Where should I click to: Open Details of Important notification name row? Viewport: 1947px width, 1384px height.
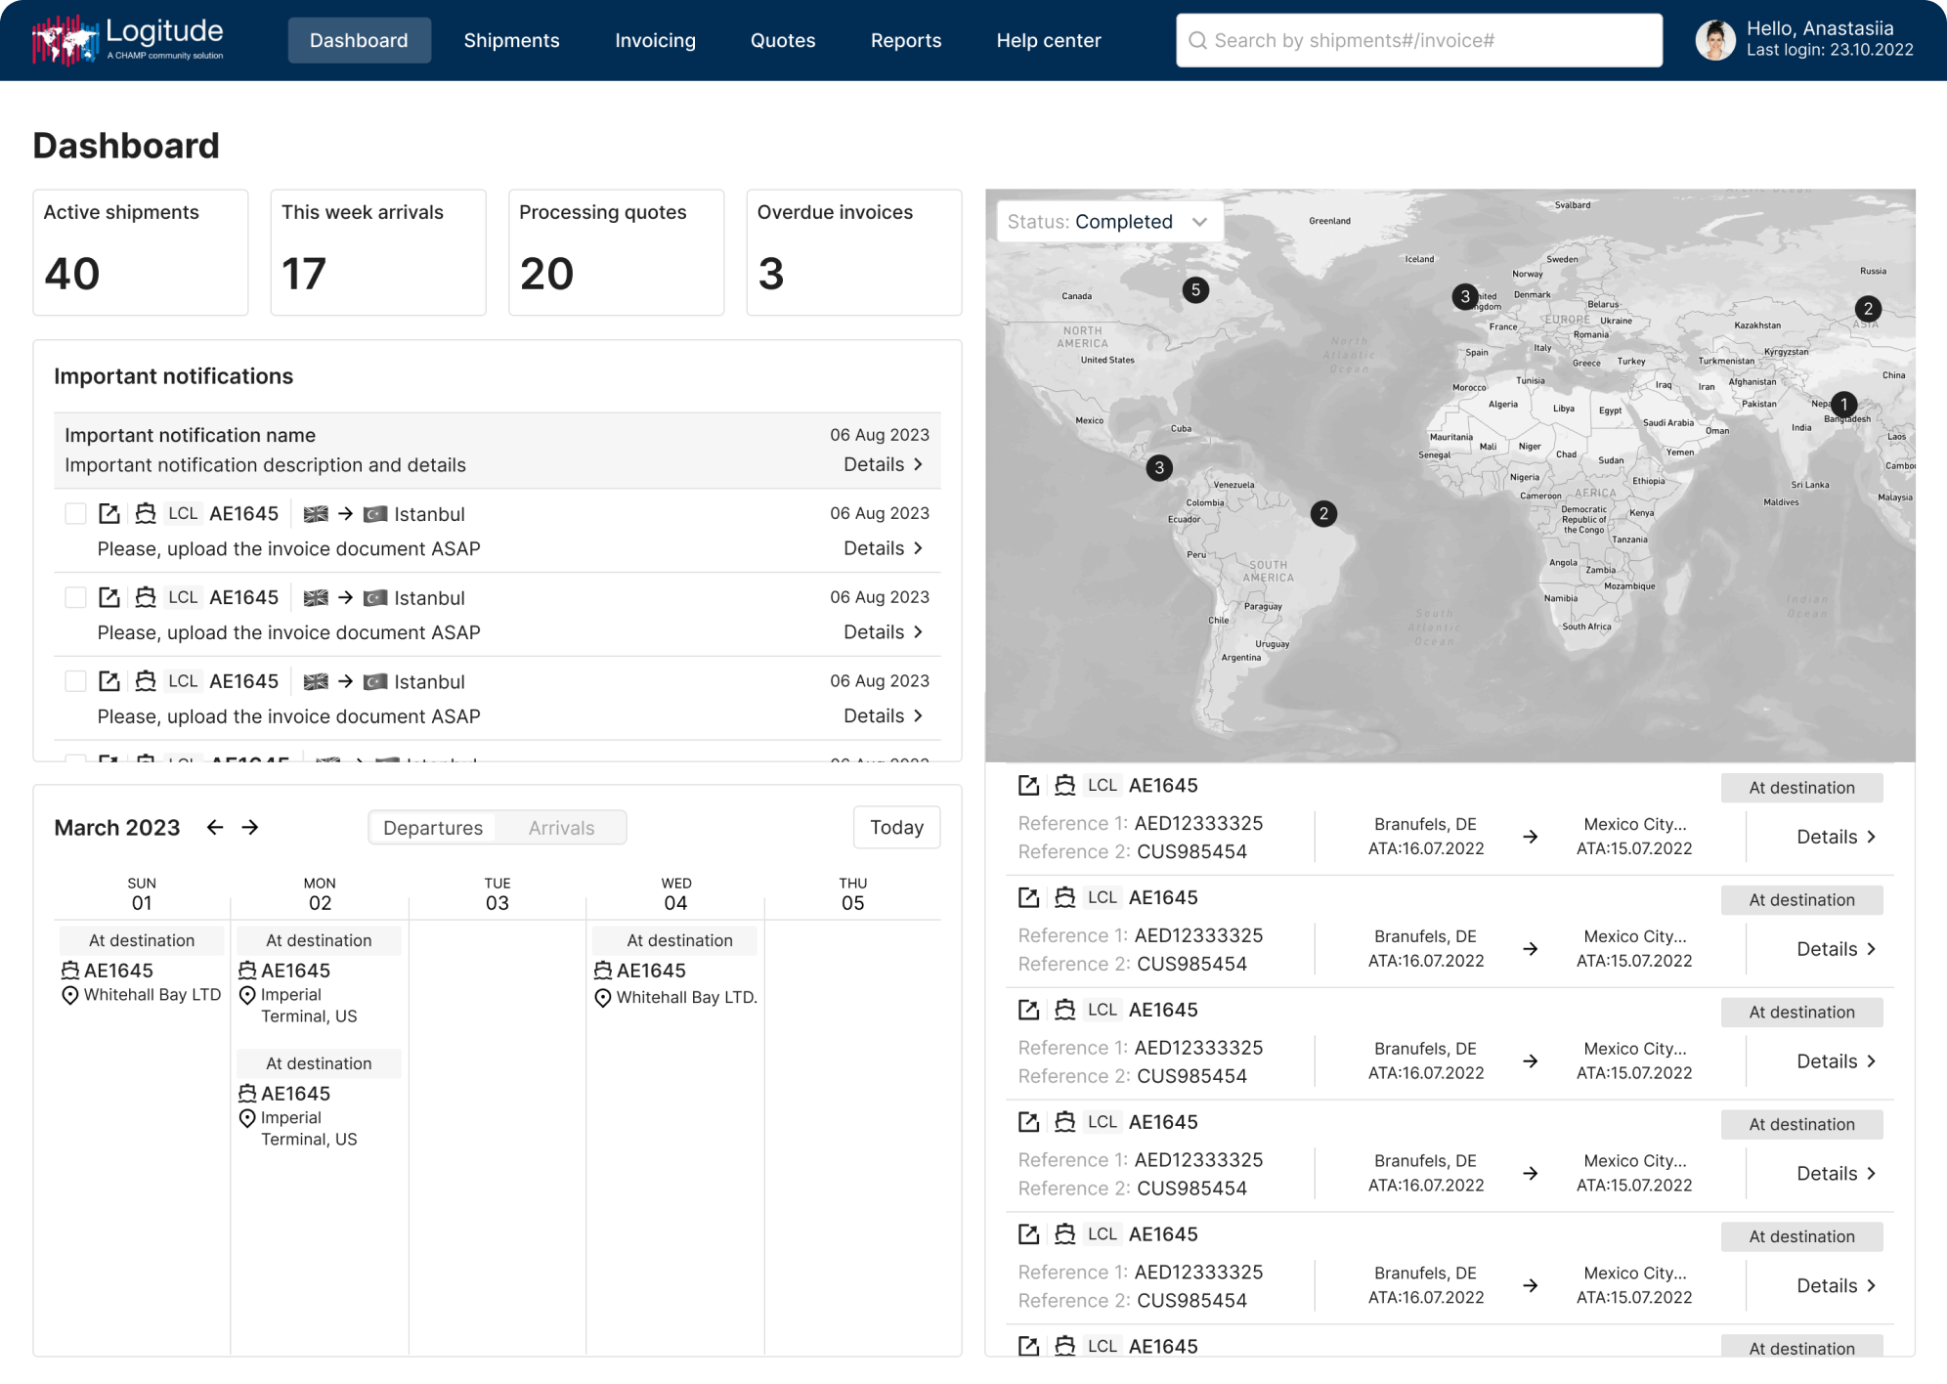(x=883, y=464)
